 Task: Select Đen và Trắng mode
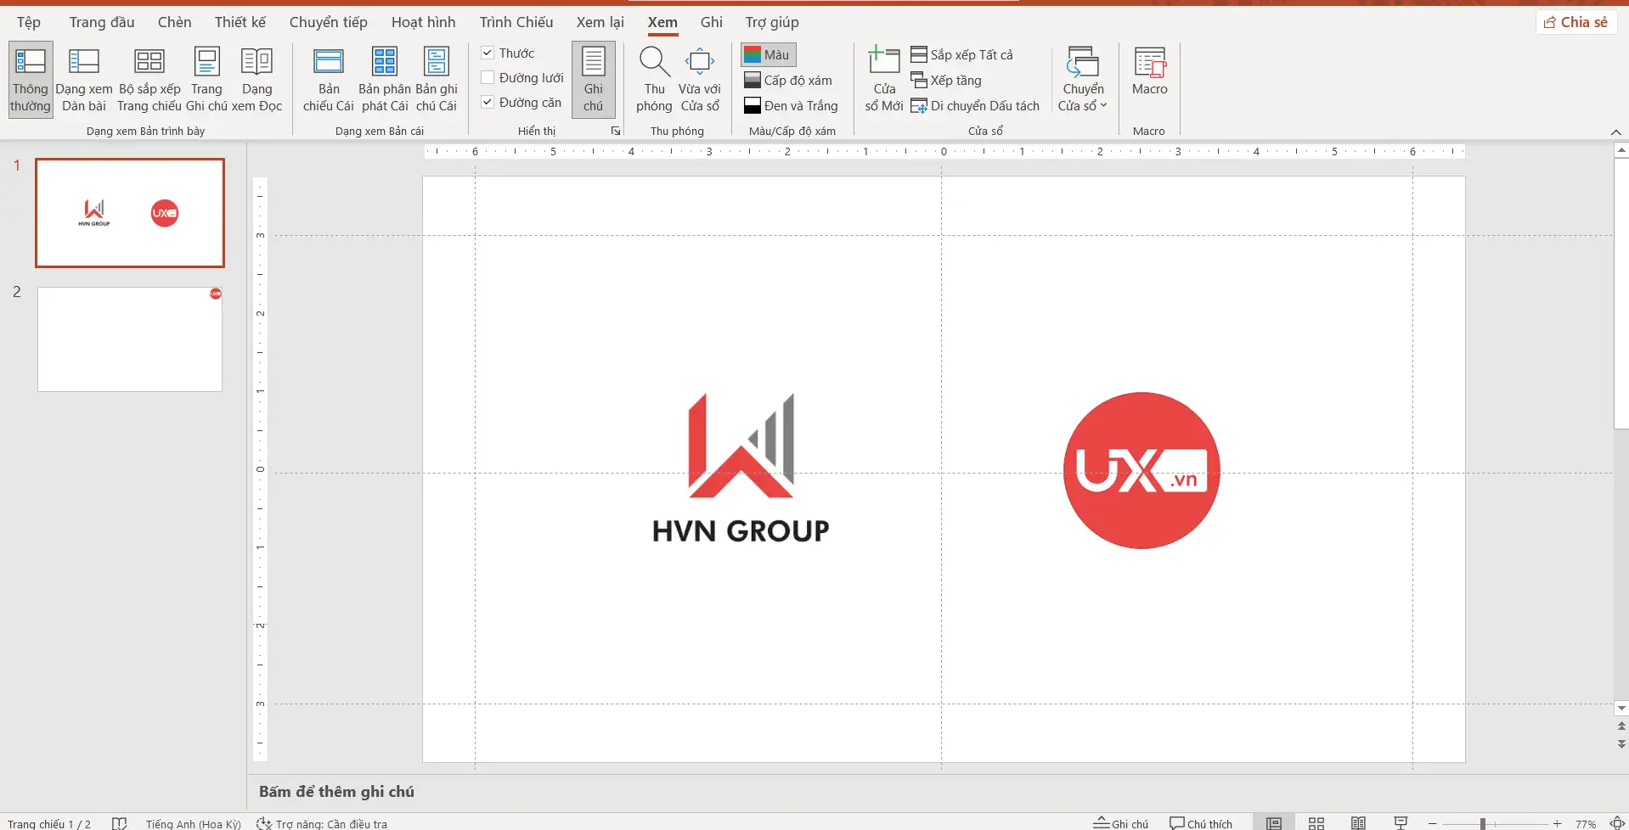coord(791,106)
